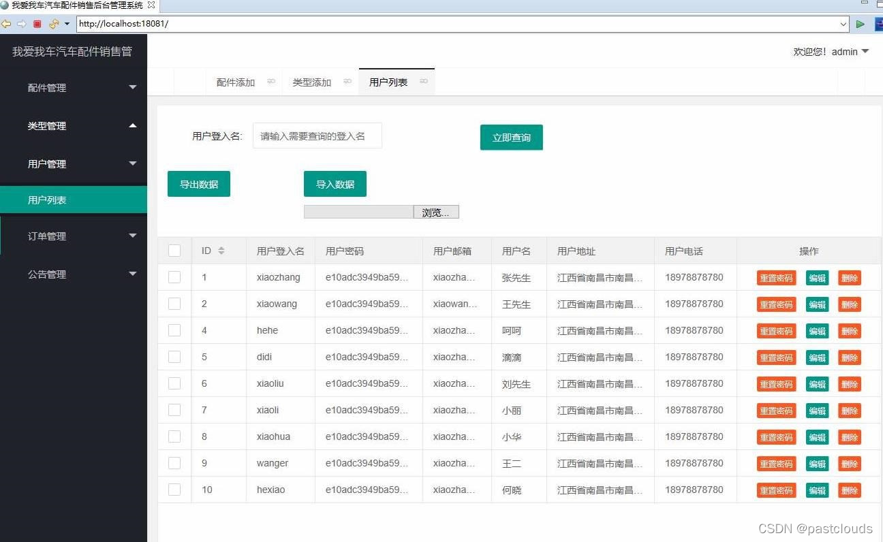This screenshot has height=542, width=883.
Task: Switch to the 类型添加 tab
Action: coord(313,81)
